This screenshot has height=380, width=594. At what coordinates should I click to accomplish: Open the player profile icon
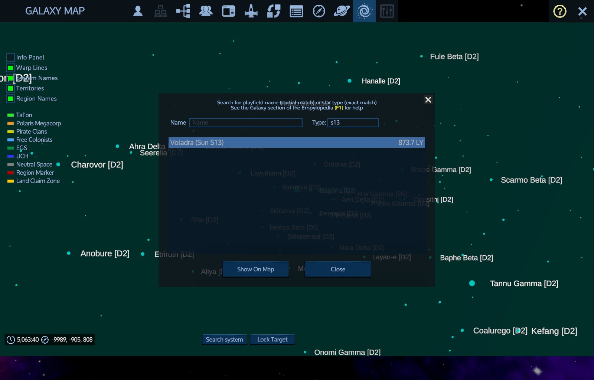(138, 11)
